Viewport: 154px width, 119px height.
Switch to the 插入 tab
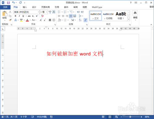click(x=25, y=7)
